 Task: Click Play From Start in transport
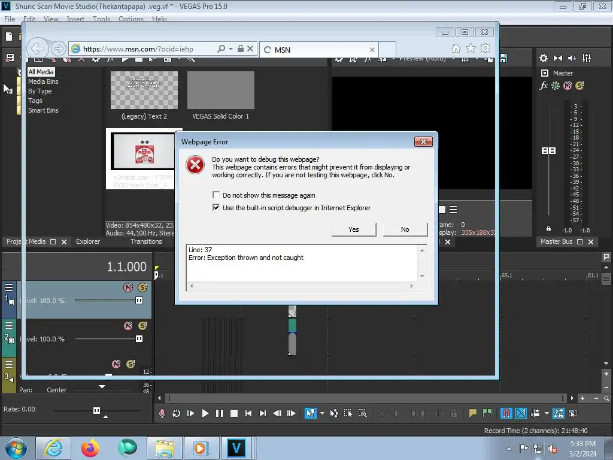190,413
